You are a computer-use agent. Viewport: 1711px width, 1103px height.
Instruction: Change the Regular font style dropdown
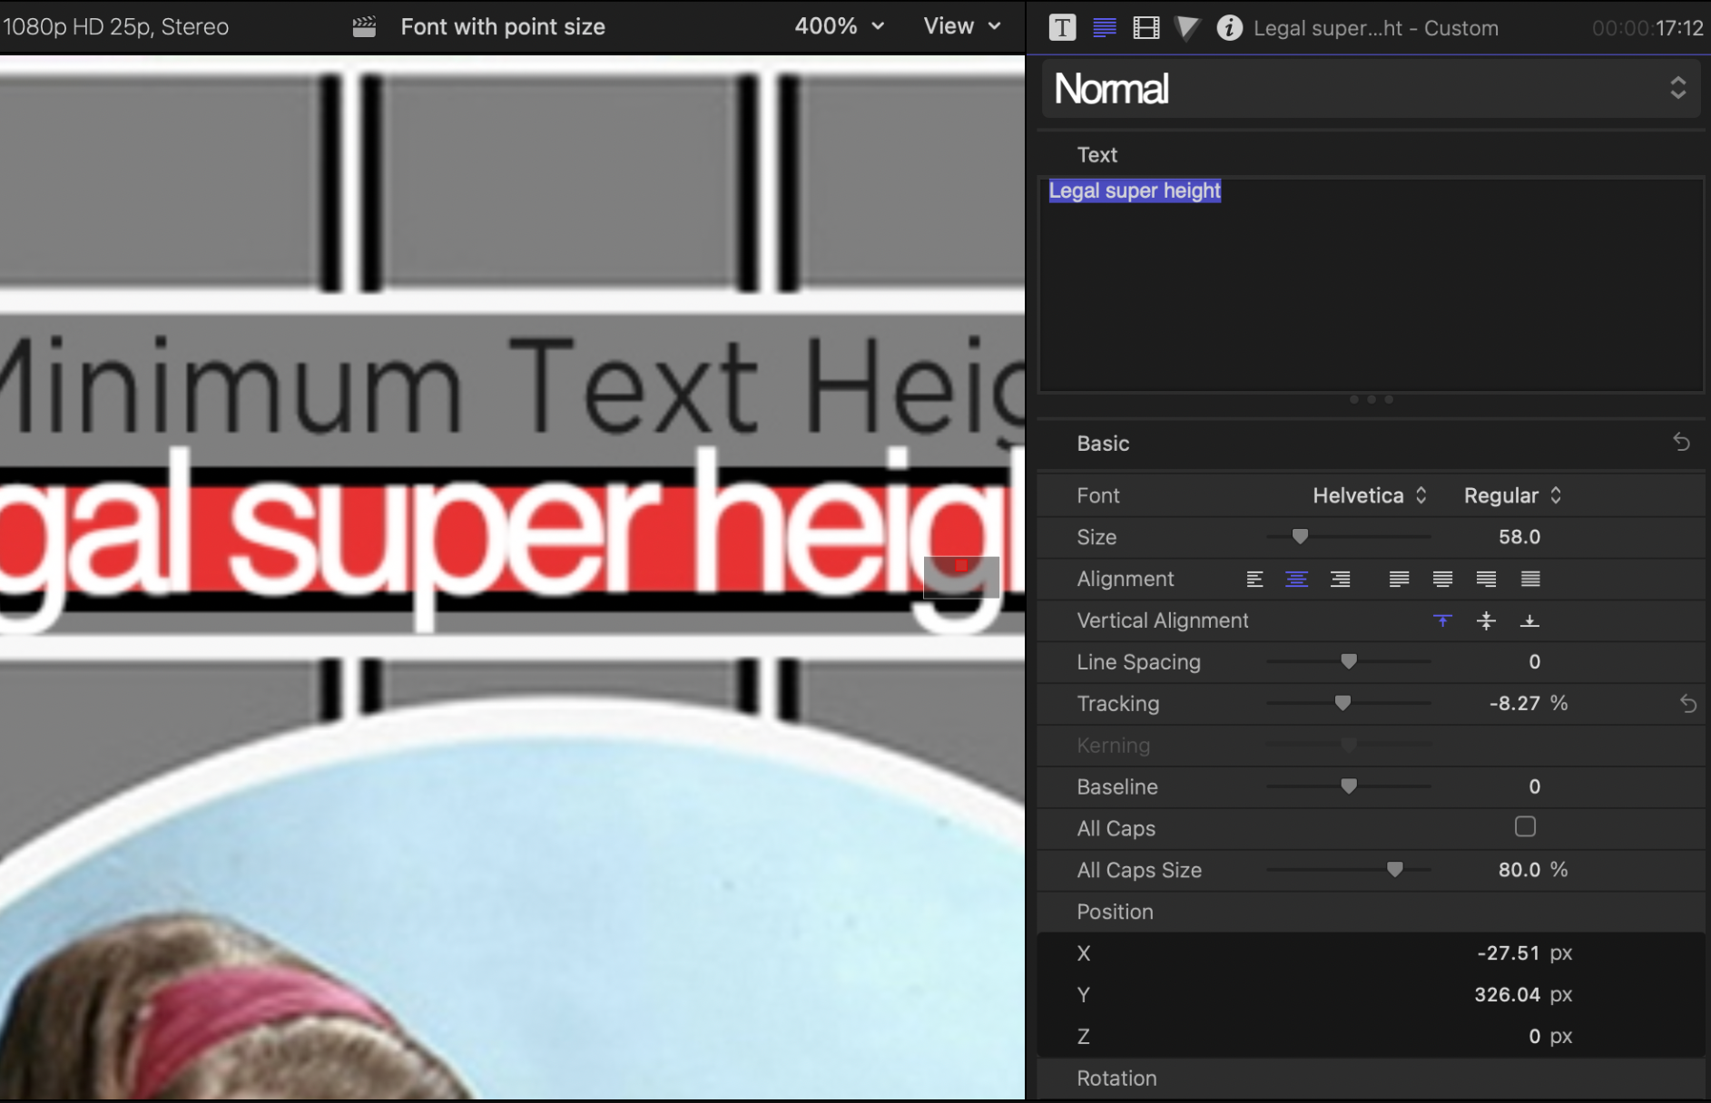tap(1512, 495)
